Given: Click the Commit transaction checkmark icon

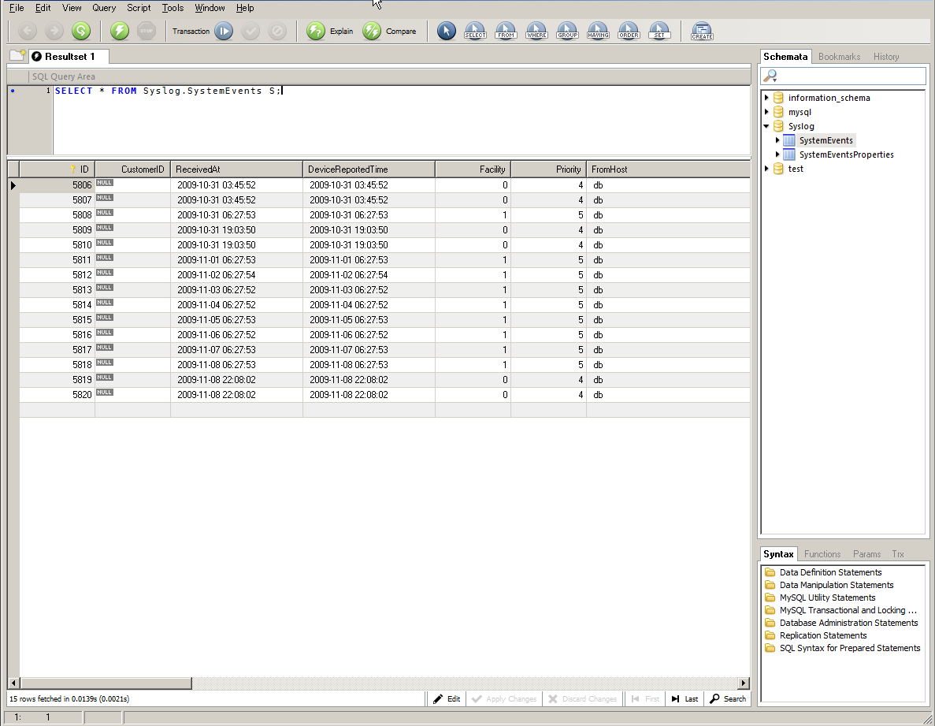Looking at the screenshot, I should pos(250,31).
